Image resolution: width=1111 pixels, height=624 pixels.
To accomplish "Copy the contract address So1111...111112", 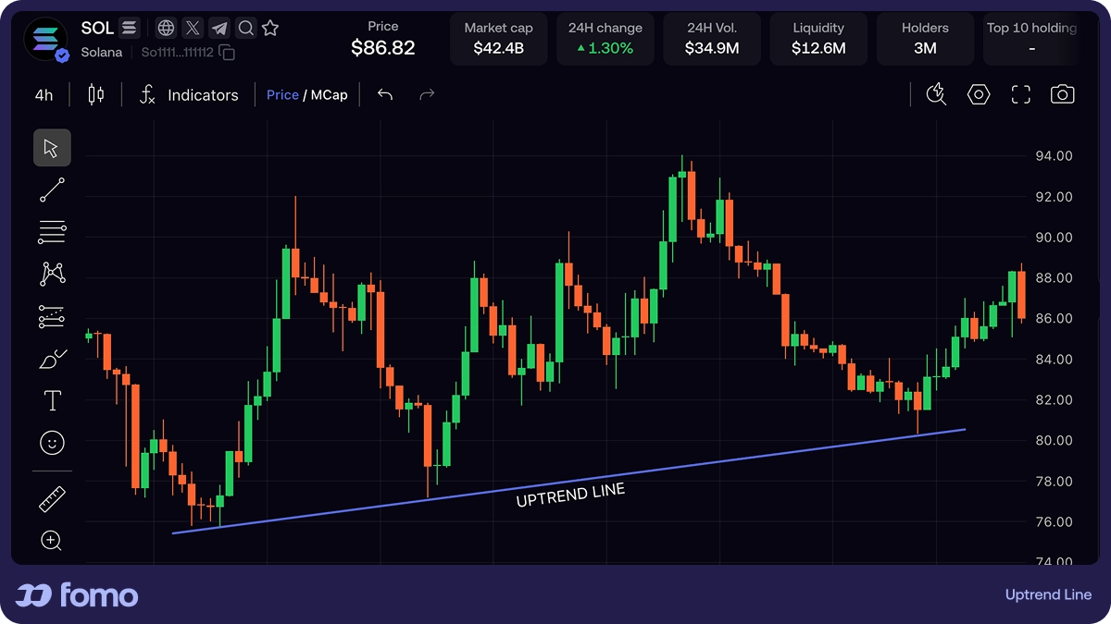I will pyautogui.click(x=227, y=53).
